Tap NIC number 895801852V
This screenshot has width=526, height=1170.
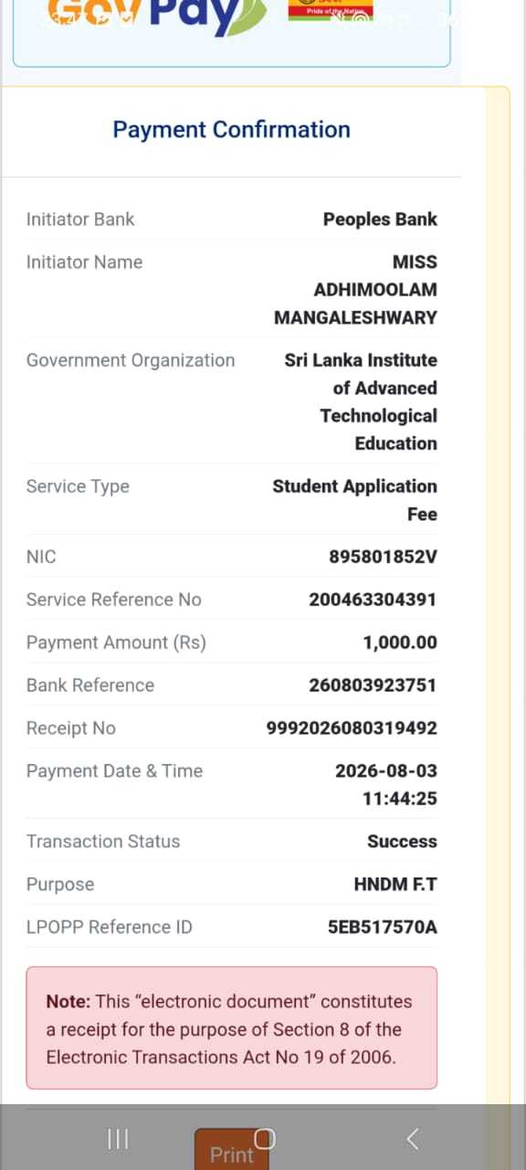pos(383,557)
